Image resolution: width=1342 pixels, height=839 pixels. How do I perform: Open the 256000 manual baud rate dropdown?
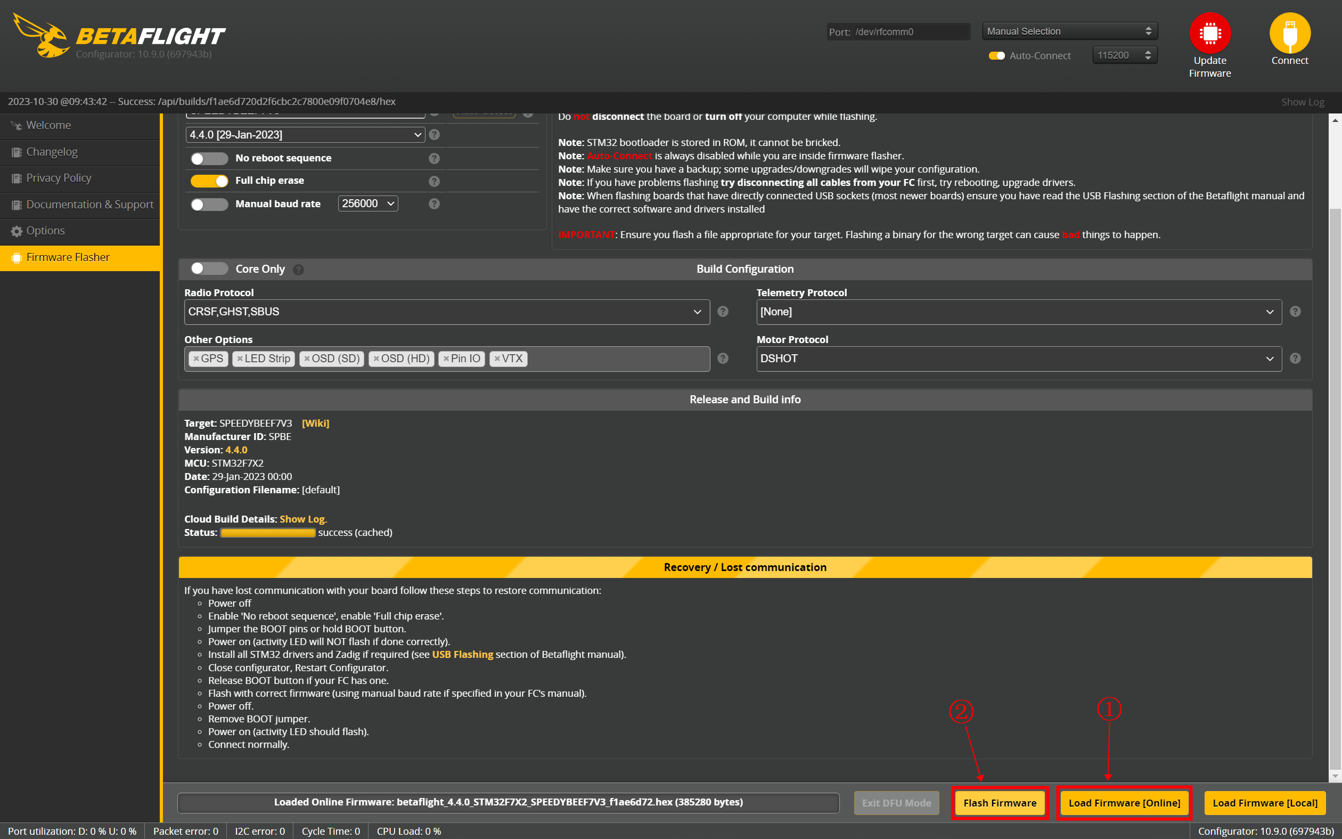[x=367, y=203]
